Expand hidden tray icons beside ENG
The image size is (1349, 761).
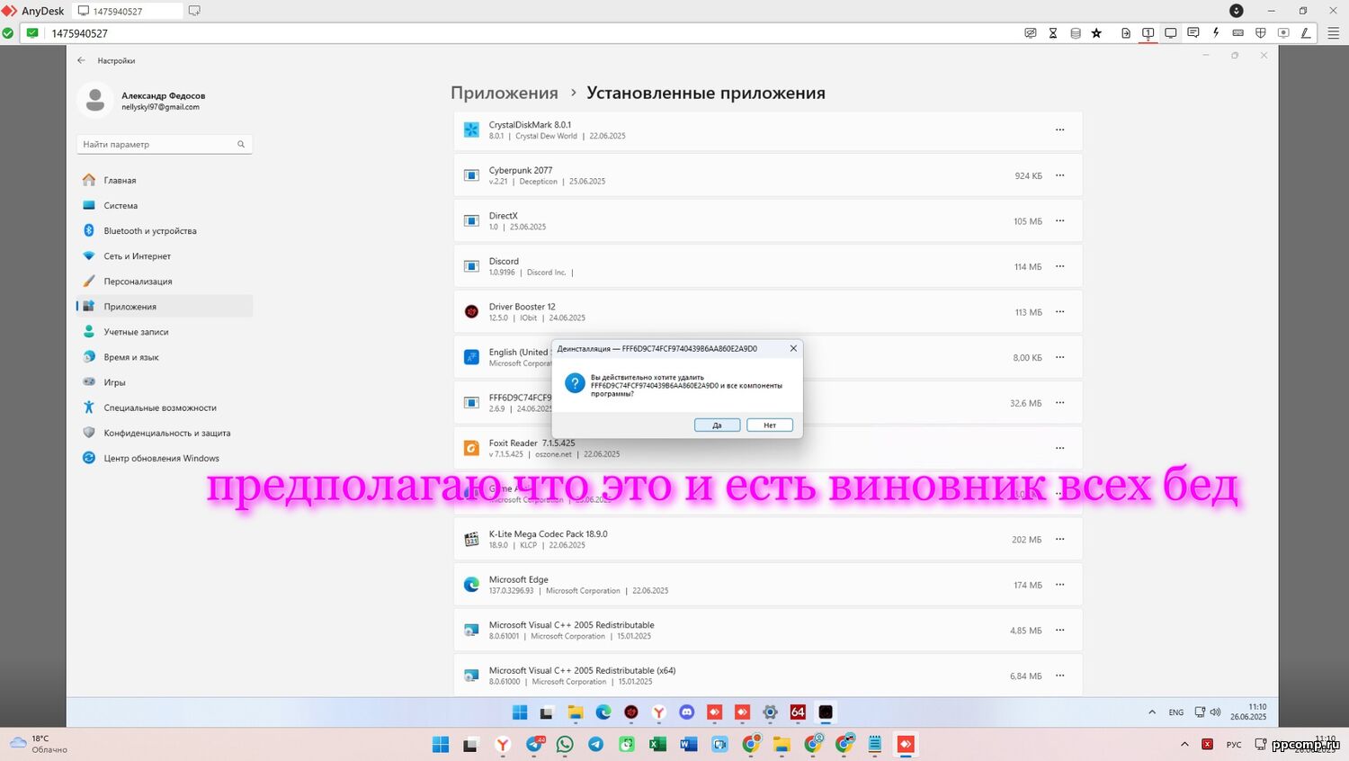click(1152, 712)
